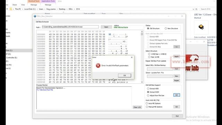Click Users breadcrumb in Explorer address bar
The height and width of the screenshot is (125, 222).
click(x=41, y=9)
